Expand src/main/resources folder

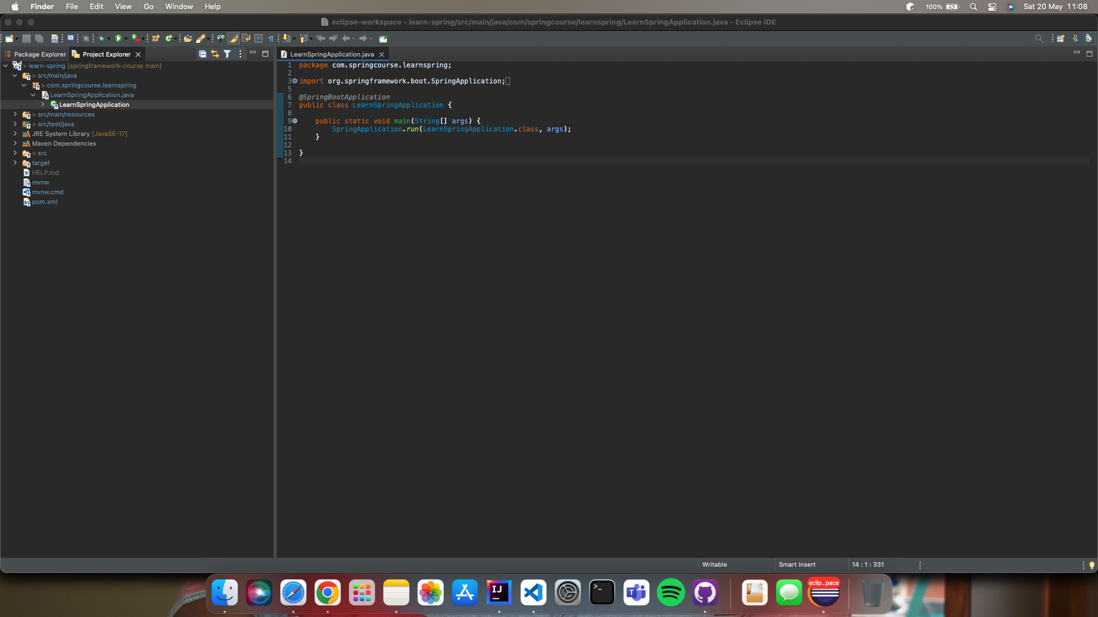point(15,114)
